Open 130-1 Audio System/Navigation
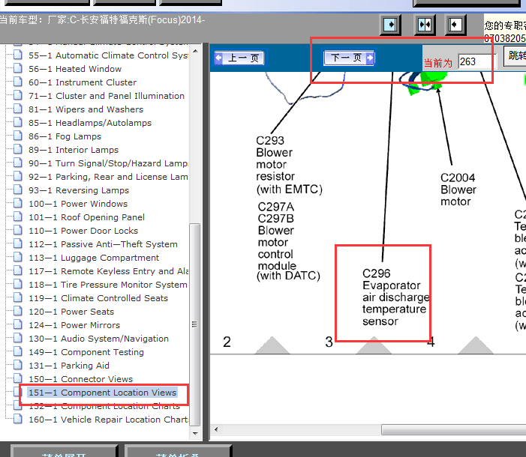Image resolution: width=526 pixels, height=457 pixels. point(98,339)
